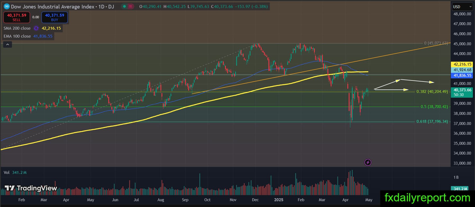
Task: Click the purple icon beside SMA 200 close
Action: [x=36, y=28]
